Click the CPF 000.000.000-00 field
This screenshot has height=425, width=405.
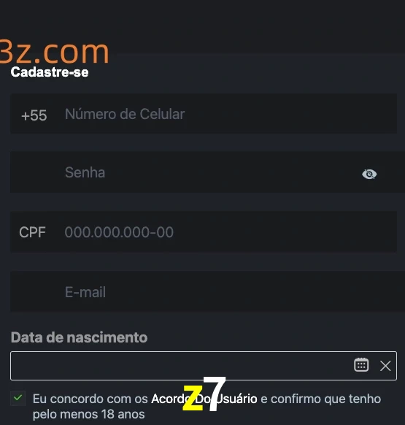204,232
